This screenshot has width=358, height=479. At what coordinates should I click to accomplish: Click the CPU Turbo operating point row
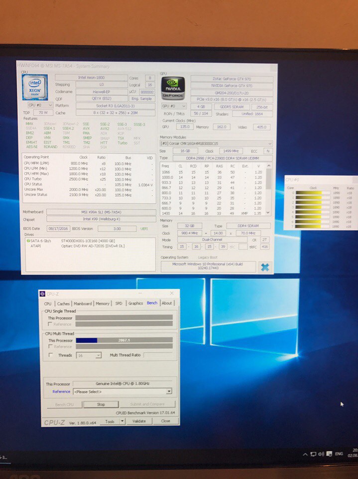coord(88,179)
